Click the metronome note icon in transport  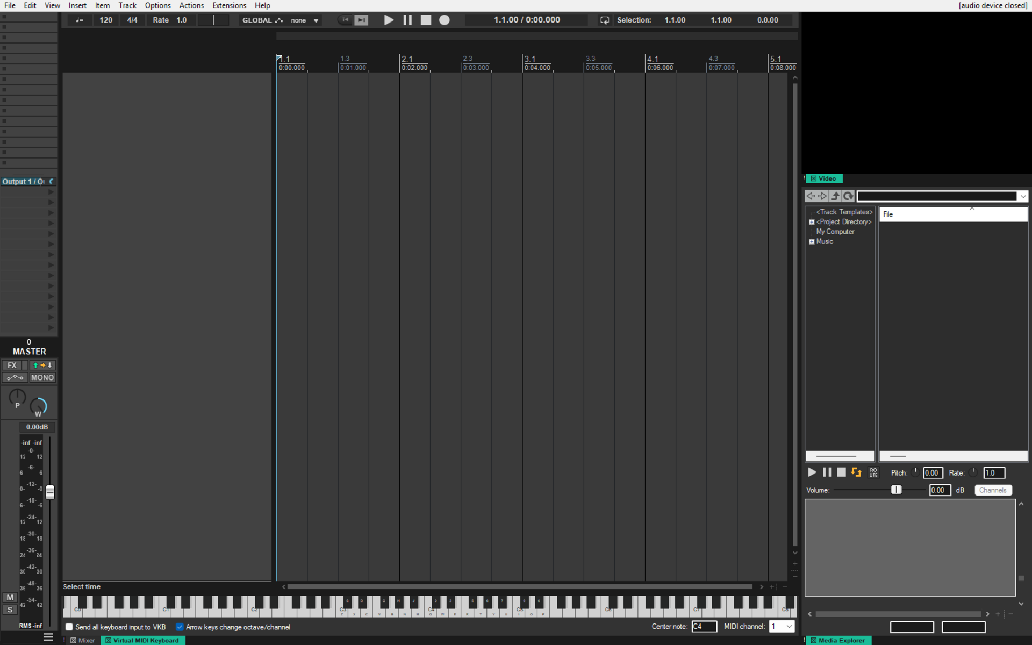(80, 20)
